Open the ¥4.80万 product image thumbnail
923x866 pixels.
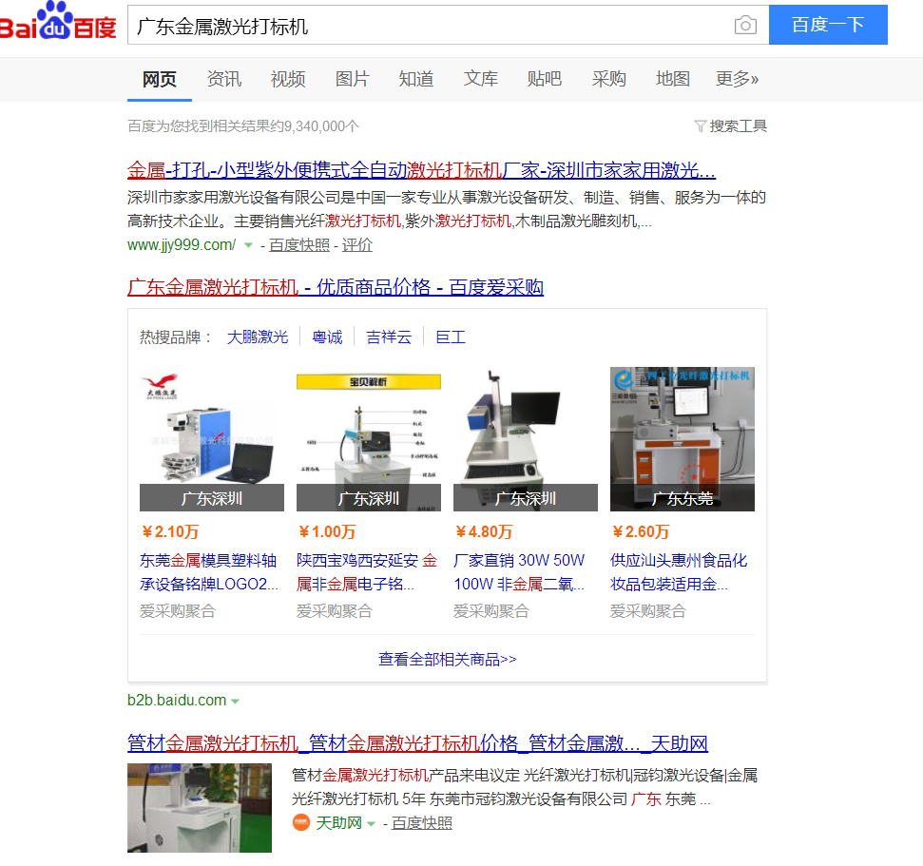pyautogui.click(x=526, y=439)
